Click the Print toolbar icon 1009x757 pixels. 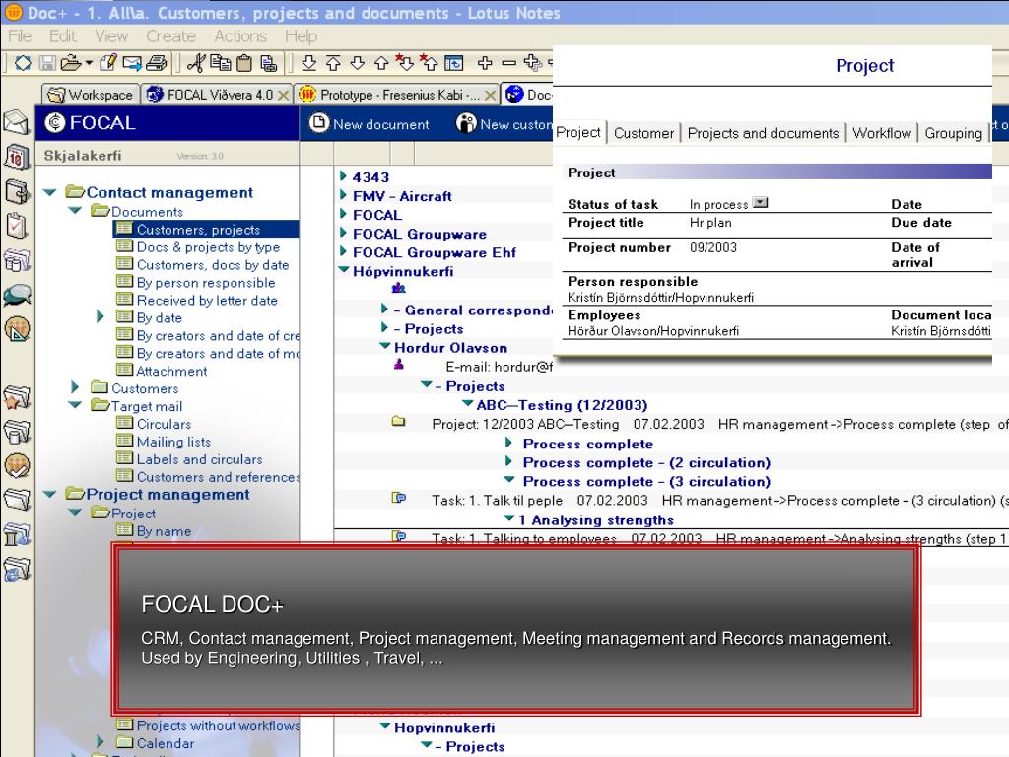click(157, 63)
